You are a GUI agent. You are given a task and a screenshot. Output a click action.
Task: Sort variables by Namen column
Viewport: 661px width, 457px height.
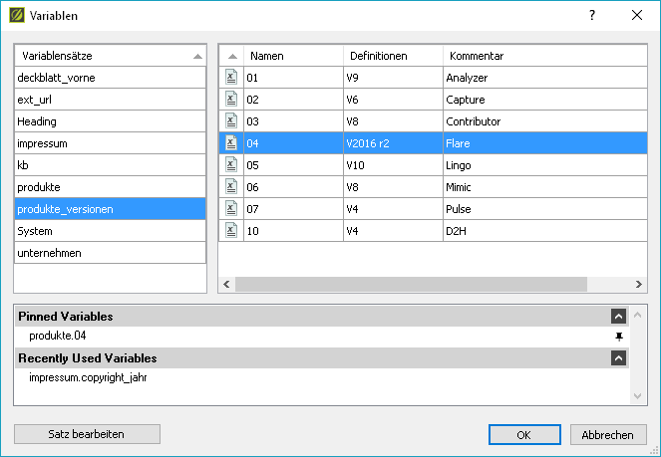click(x=292, y=56)
